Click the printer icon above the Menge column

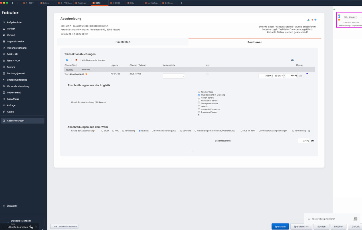point(292,60)
